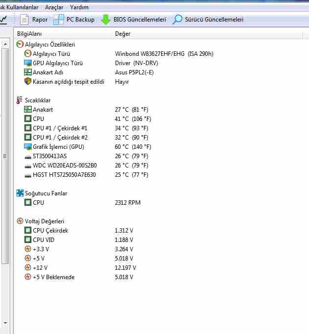309x334 pixels.
Task: Click the Voltaj Değerleri lightning icon
Action: pos(20,221)
